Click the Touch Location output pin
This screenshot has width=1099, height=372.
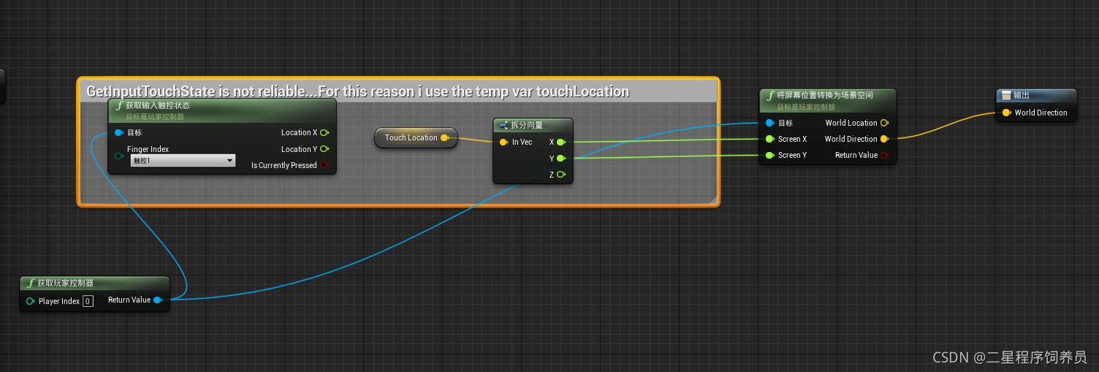pos(445,137)
